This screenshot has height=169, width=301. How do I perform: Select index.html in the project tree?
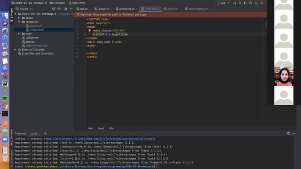pos(37,30)
